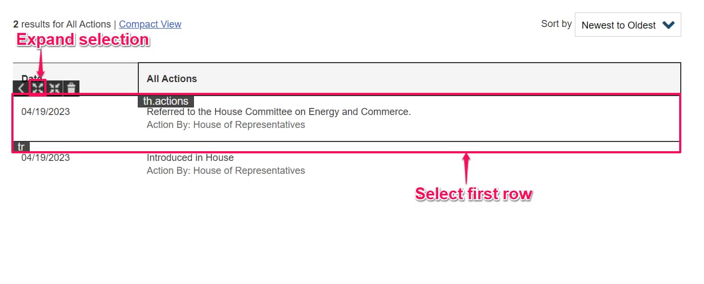Click the 2 results for All Actions text

(x=62, y=24)
